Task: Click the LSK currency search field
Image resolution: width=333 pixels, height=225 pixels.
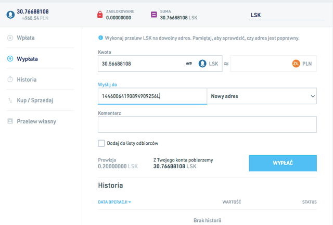Action: point(287,15)
